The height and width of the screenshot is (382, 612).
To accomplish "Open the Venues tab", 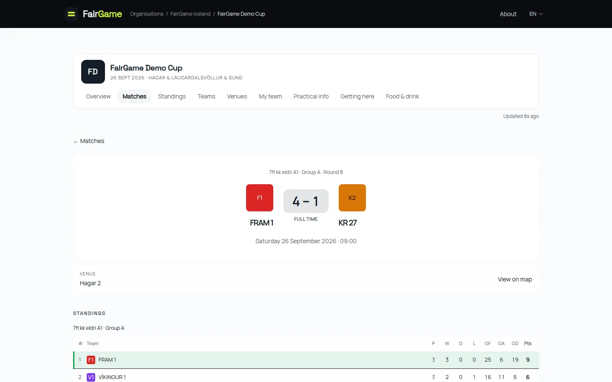I will coord(237,96).
